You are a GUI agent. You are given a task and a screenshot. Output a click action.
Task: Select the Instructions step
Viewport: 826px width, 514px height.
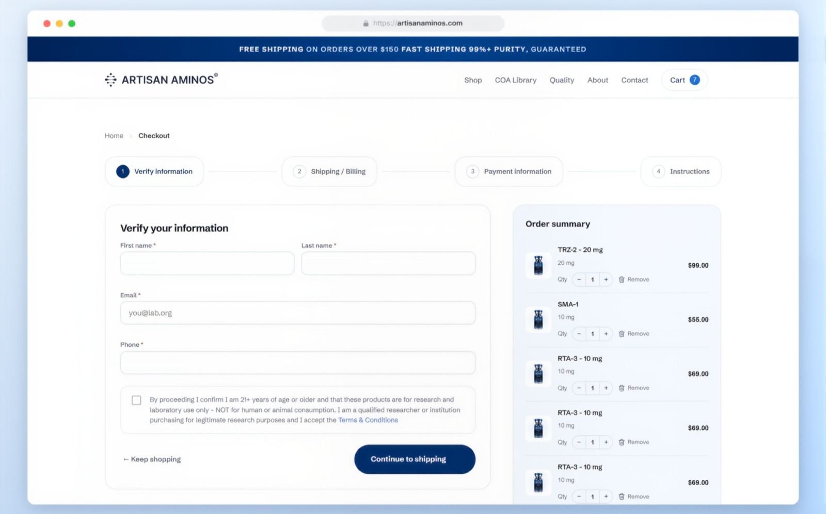coord(681,171)
